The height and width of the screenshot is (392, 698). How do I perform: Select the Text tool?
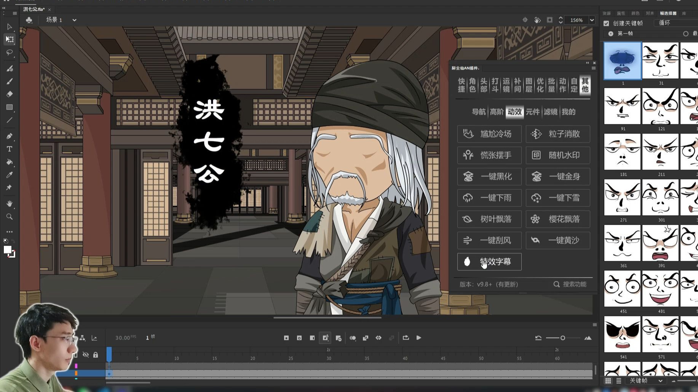point(10,149)
